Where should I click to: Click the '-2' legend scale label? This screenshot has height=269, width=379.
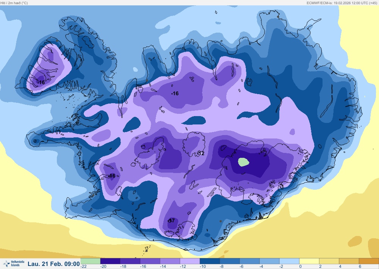[281, 267]
